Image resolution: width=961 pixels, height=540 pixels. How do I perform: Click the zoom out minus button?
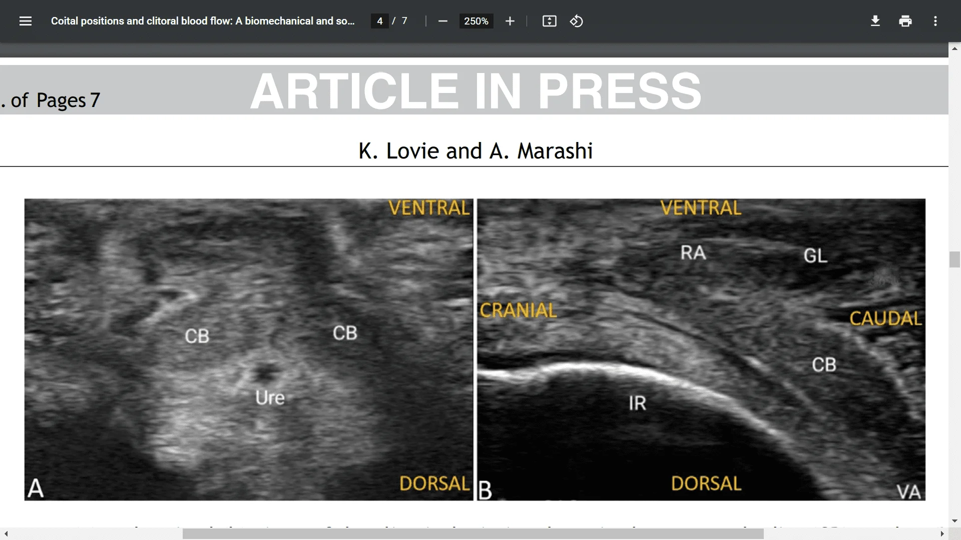coord(442,21)
